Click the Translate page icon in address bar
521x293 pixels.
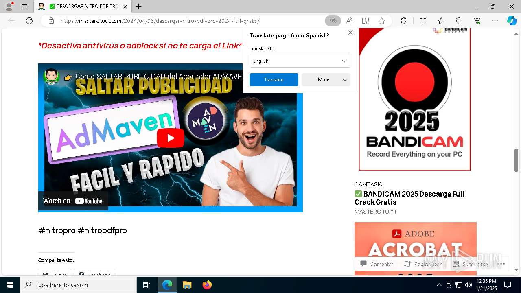click(333, 21)
